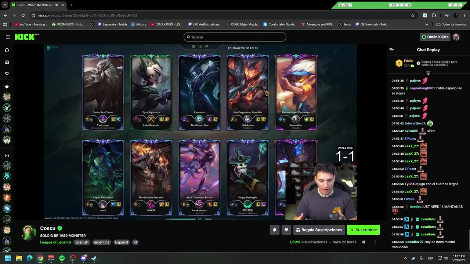
Task: Click the green Suscribirse button
Action: [x=364, y=230]
